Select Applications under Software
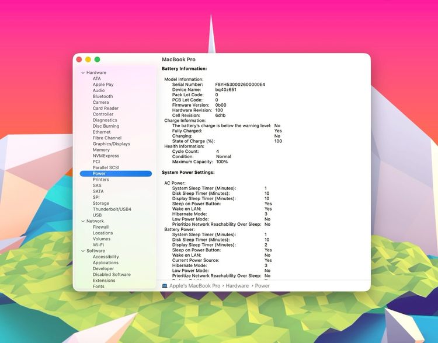Viewport: 438px width, 343px height. tap(106, 263)
